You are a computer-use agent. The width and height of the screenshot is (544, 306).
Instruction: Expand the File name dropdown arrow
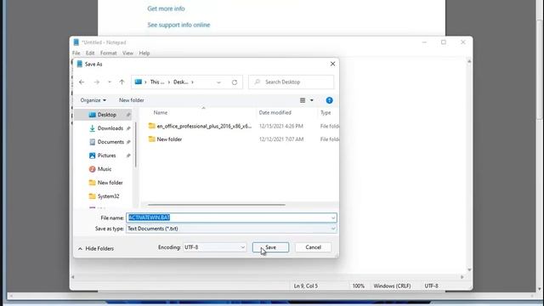tap(333, 218)
